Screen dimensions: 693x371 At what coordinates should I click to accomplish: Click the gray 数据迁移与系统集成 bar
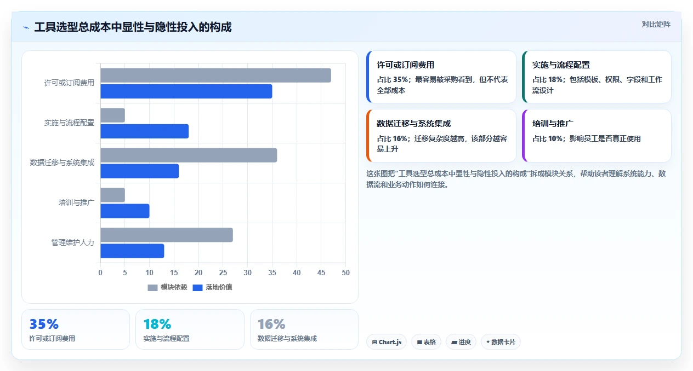pos(189,155)
